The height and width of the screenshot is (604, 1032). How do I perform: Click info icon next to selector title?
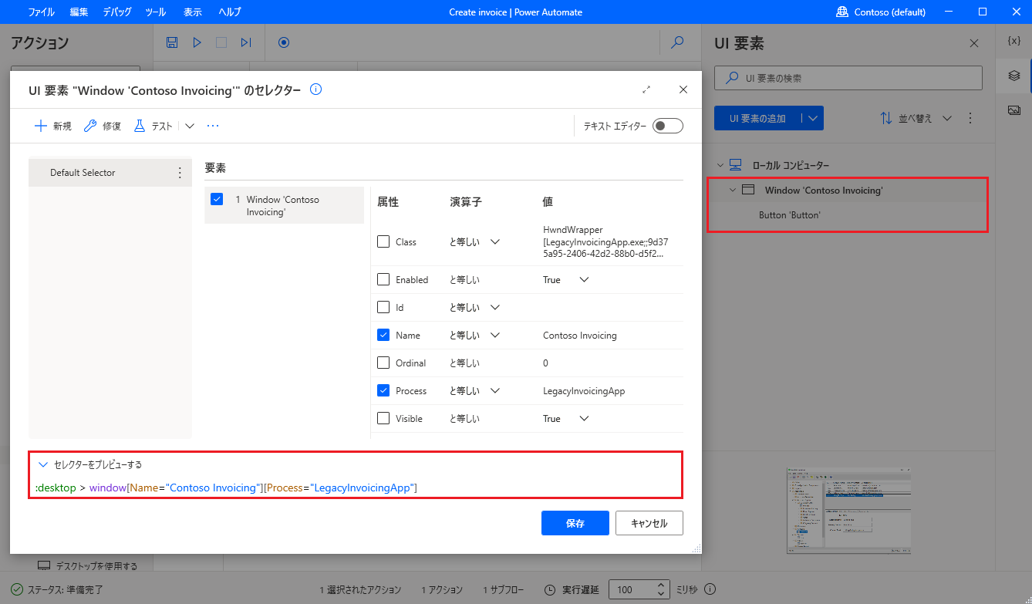pyautogui.click(x=315, y=89)
